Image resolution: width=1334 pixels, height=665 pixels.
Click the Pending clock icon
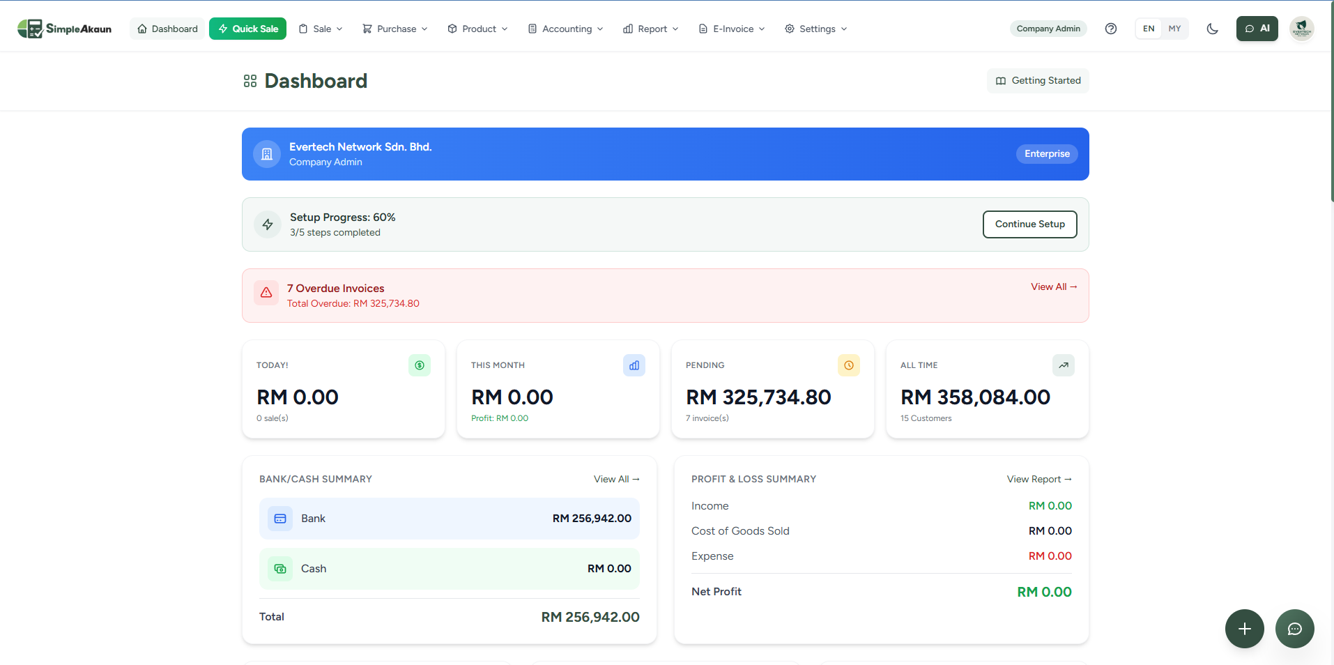(848, 365)
